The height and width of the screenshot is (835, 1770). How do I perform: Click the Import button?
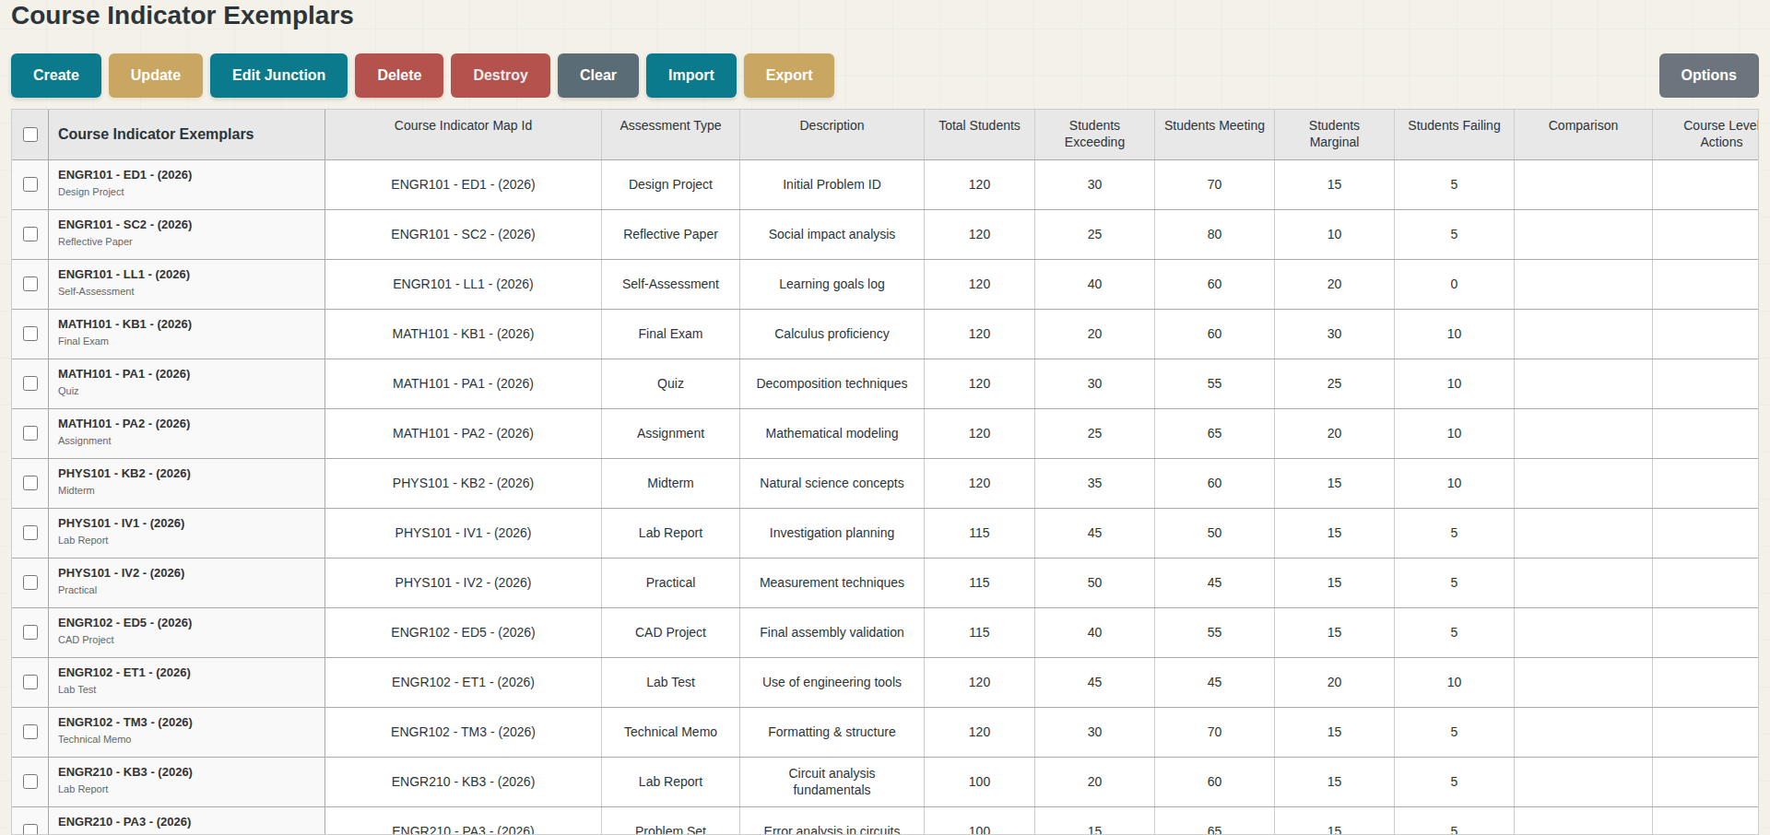tap(690, 75)
